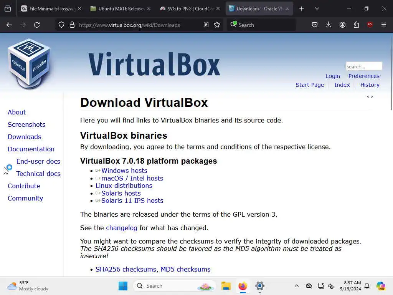Click the VirtualBox cube logo

pyautogui.click(x=29, y=64)
